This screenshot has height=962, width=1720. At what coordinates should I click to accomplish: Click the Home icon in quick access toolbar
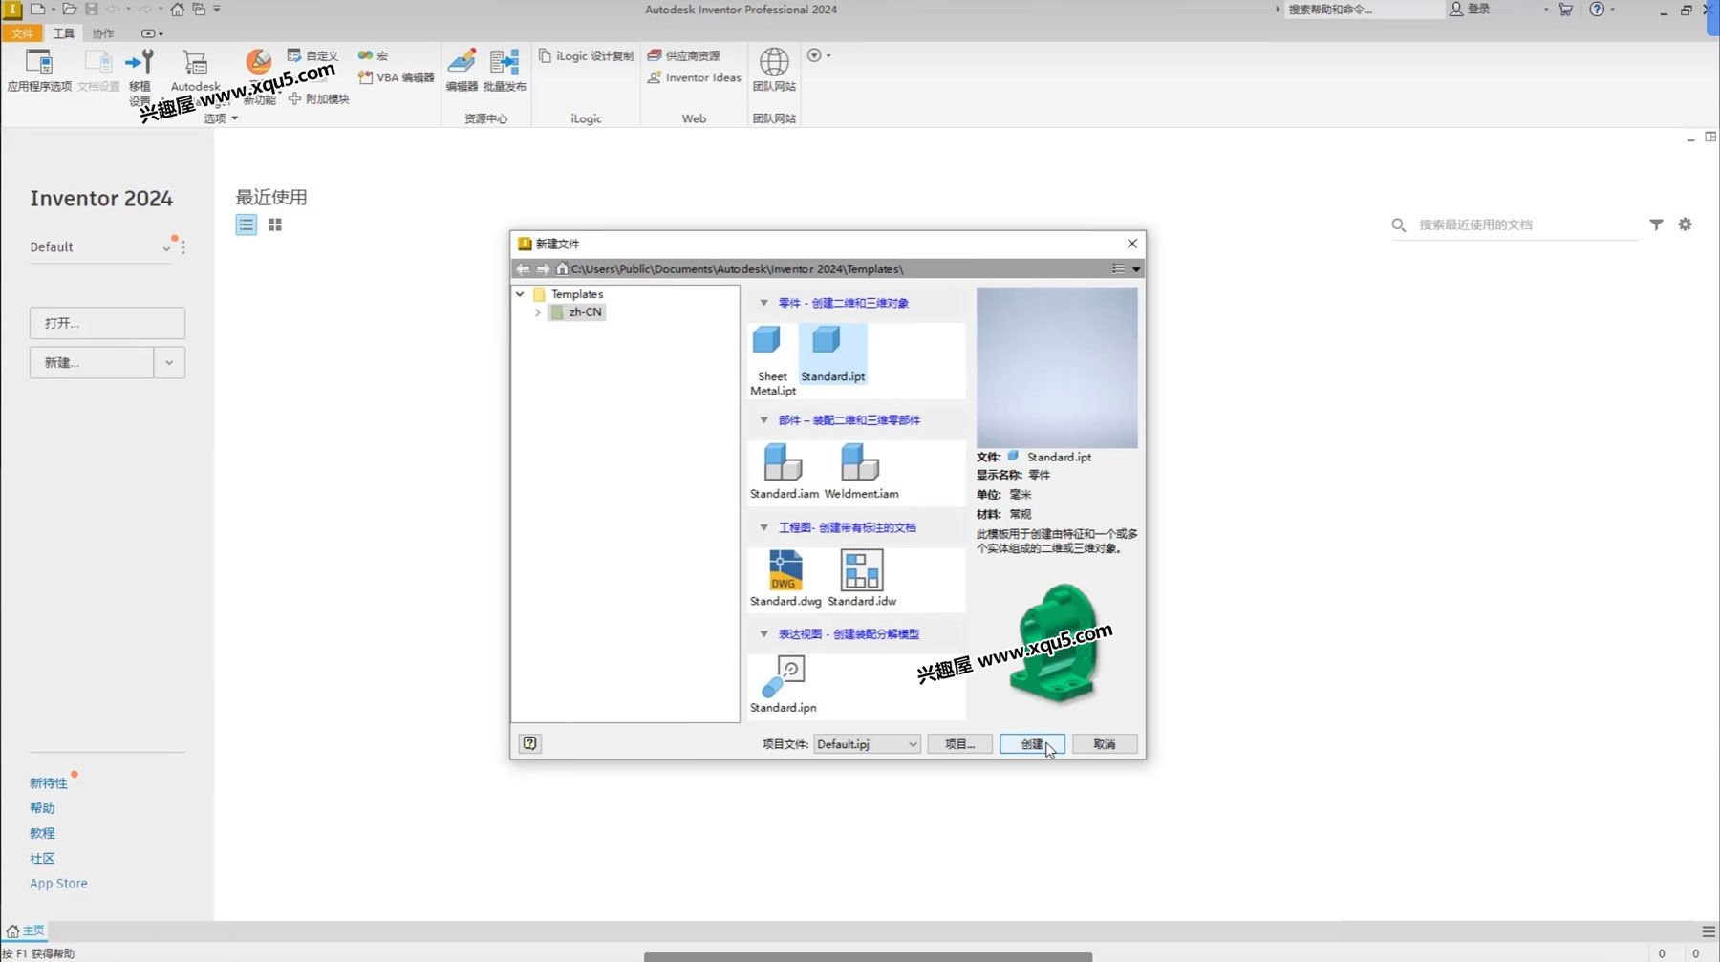tap(177, 9)
